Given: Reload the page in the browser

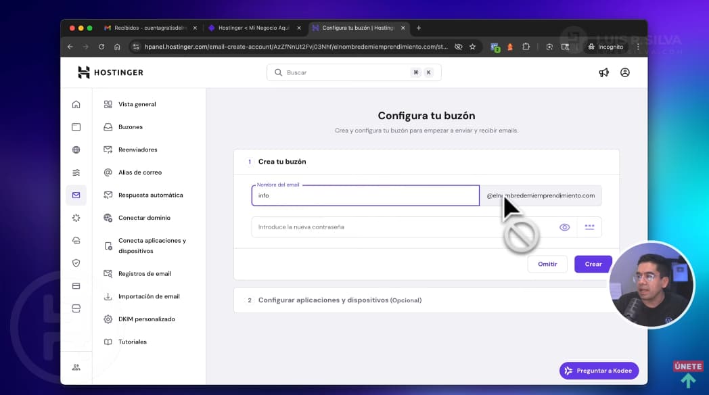Looking at the screenshot, I should [x=101, y=47].
